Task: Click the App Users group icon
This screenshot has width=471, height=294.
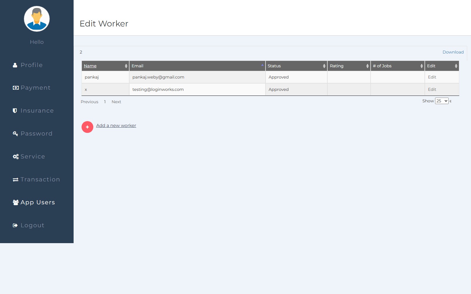Action: [16, 202]
